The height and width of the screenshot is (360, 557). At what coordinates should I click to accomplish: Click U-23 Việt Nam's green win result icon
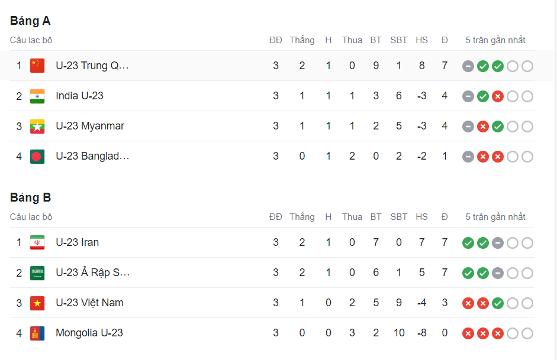(498, 303)
